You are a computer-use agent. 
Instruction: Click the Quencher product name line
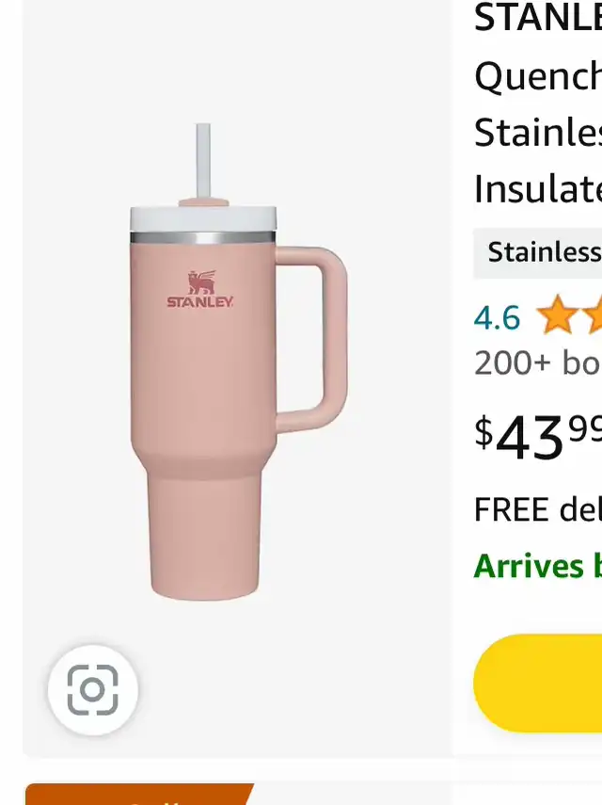[538, 76]
